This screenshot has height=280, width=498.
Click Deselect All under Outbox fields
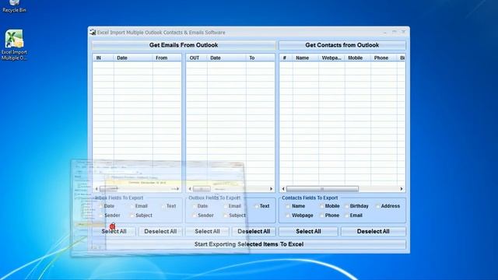(254, 232)
